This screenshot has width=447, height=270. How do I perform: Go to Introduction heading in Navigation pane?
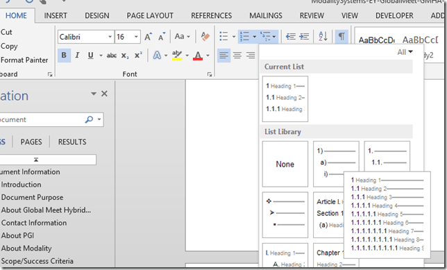[21, 185]
